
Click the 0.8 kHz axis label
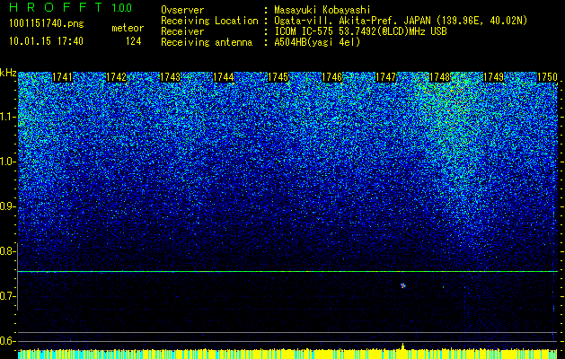click(x=7, y=251)
